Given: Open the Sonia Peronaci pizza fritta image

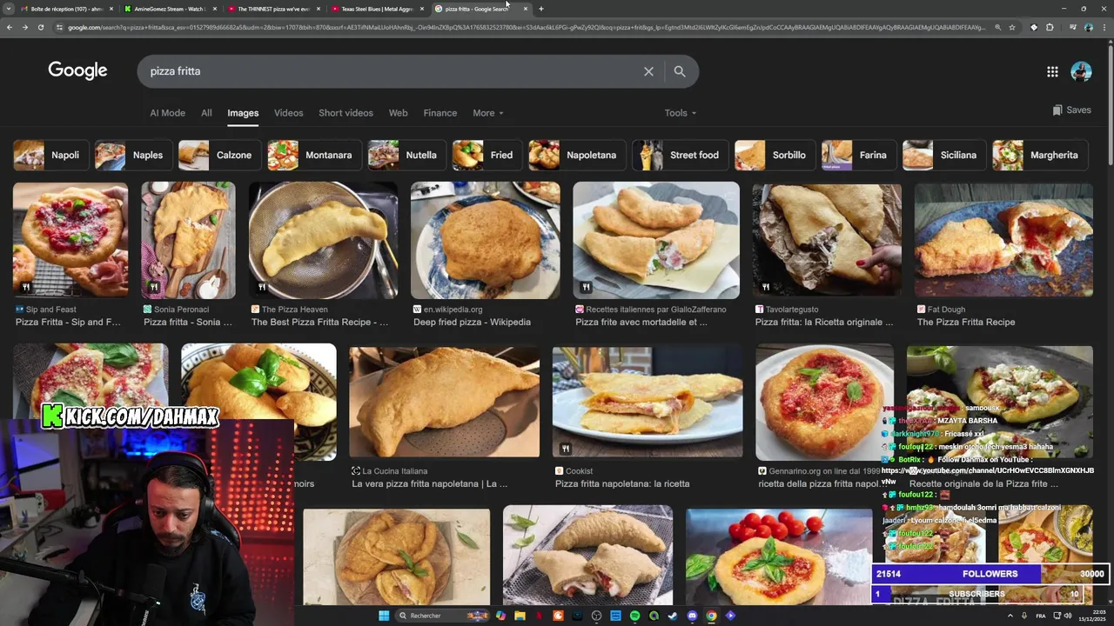Looking at the screenshot, I should pos(188,240).
